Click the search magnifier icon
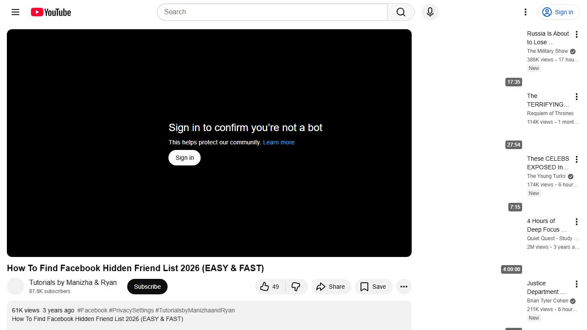The image size is (587, 330). [400, 12]
